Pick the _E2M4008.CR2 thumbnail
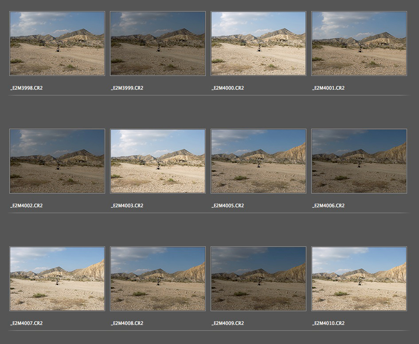419x344 pixels. coord(158,279)
